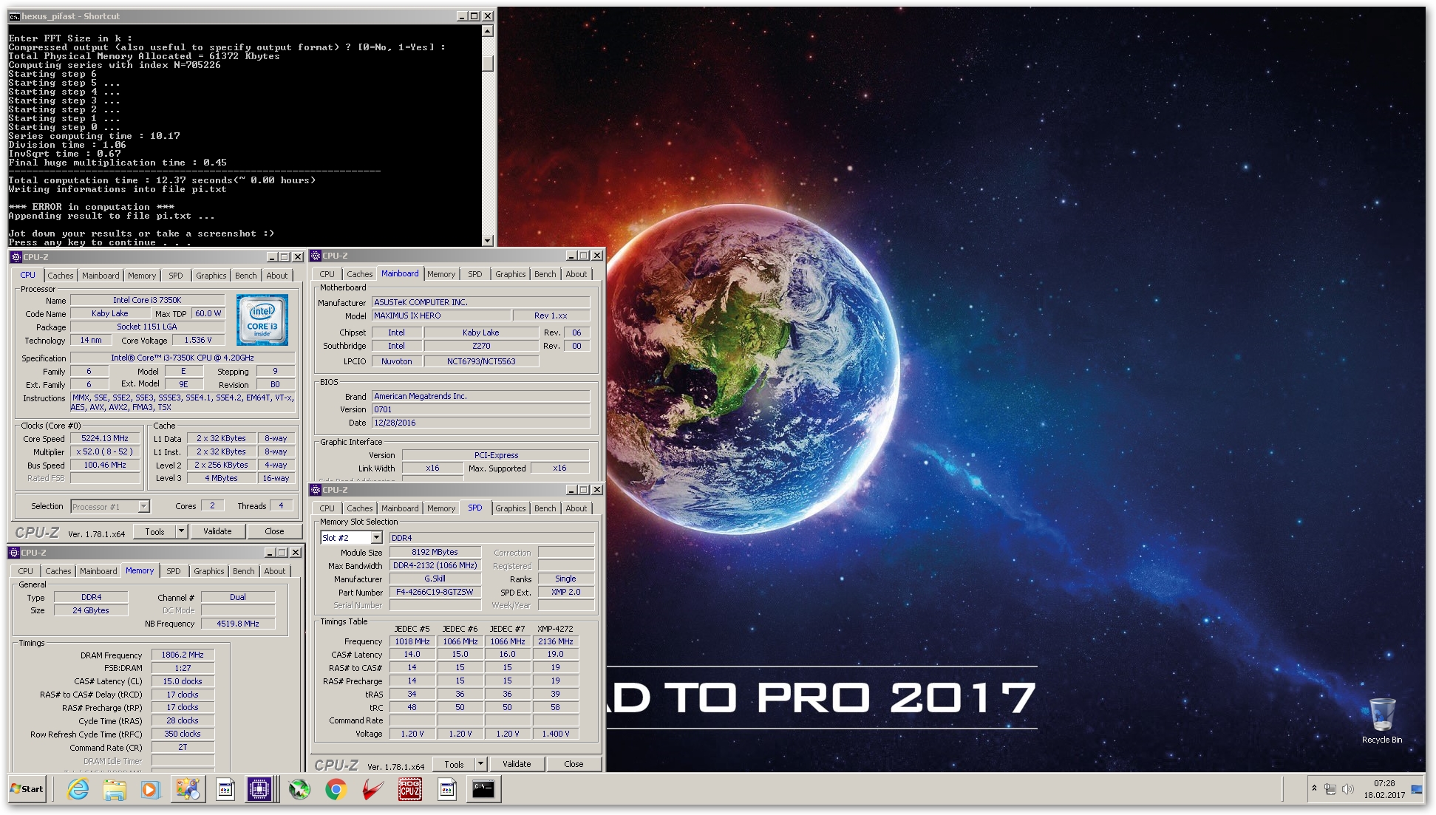Image resolution: width=1436 pixels, height=815 pixels.
Task: Open Google Chrome from the taskbar
Action: click(x=336, y=789)
